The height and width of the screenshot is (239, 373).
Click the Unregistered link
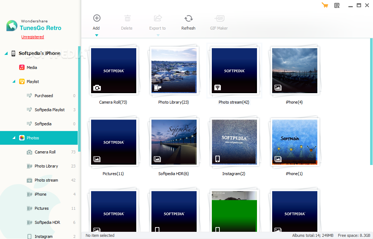tap(33, 37)
